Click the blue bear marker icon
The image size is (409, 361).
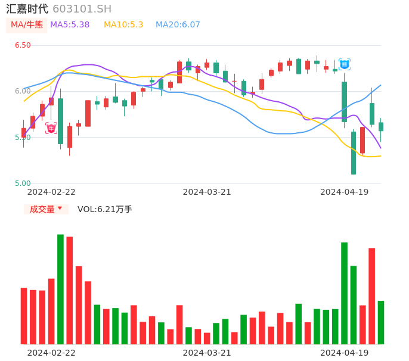tap(345, 64)
